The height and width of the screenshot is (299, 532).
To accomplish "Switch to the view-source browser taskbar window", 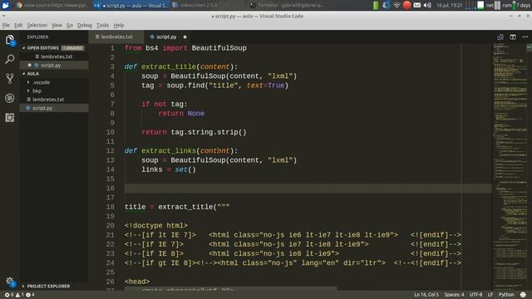I will 52,5.
